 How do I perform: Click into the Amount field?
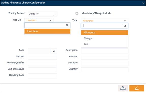pyautogui.click(x=105, y=57)
